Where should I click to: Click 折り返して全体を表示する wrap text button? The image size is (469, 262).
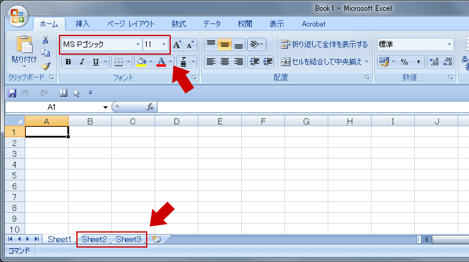[x=324, y=44]
